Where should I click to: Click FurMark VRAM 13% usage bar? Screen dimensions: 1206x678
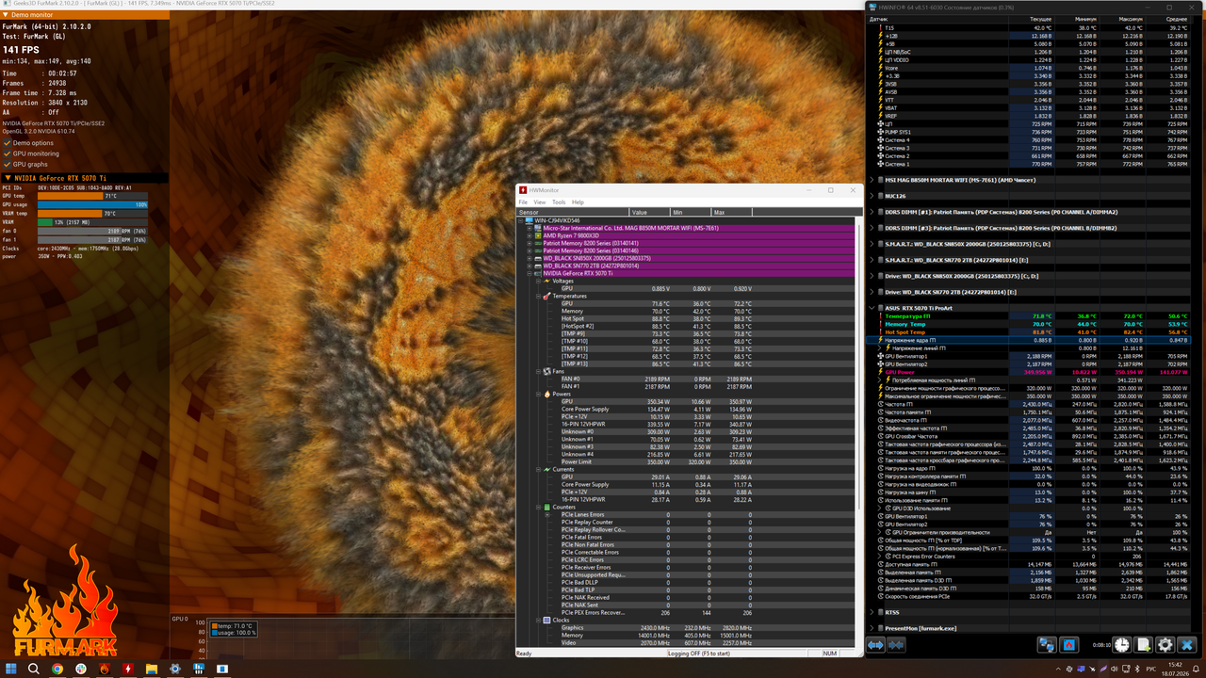[92, 222]
